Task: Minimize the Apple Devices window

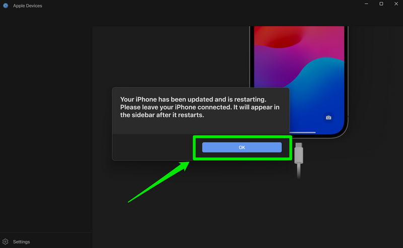Action: click(366, 4)
